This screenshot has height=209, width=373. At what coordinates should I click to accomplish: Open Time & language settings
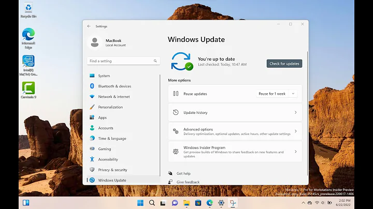(x=123, y=139)
